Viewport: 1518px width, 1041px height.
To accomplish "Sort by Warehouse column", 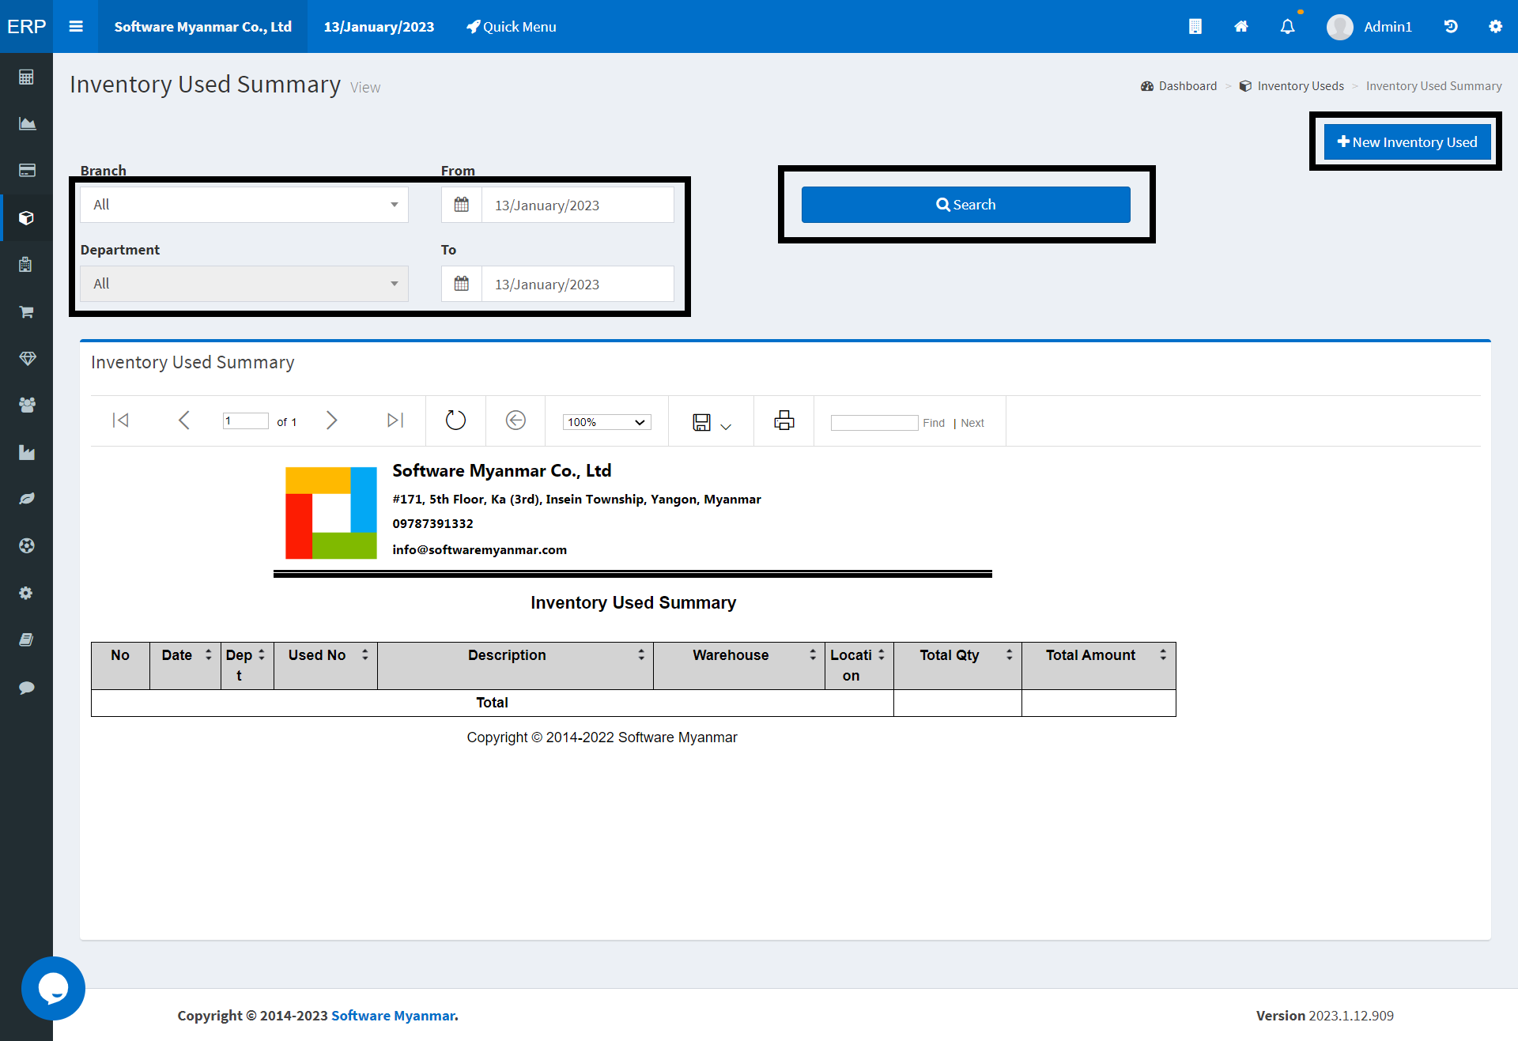I will click(x=813, y=654).
